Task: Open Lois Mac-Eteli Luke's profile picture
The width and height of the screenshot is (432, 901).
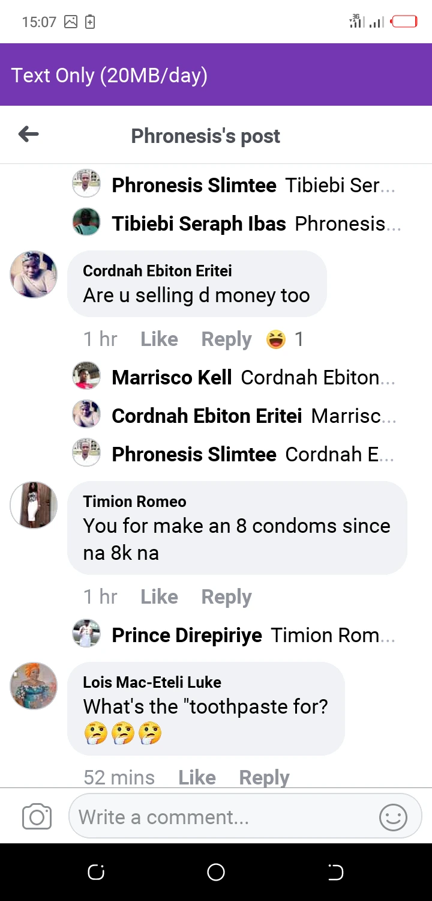Action: click(34, 686)
